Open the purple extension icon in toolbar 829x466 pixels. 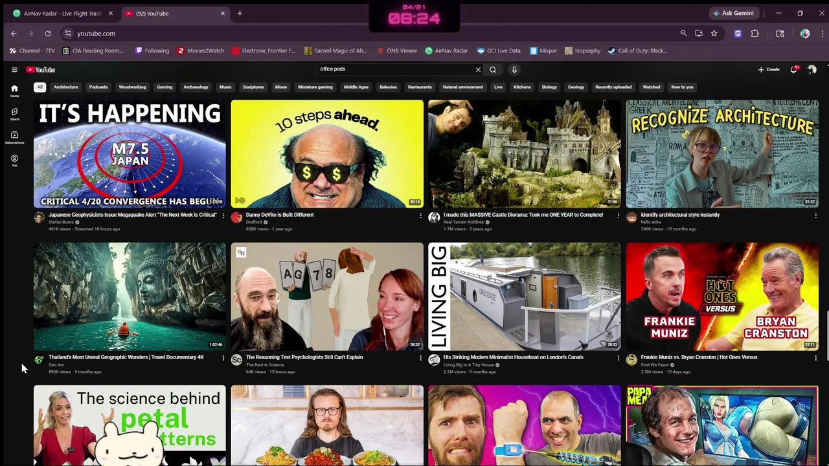[x=738, y=34]
